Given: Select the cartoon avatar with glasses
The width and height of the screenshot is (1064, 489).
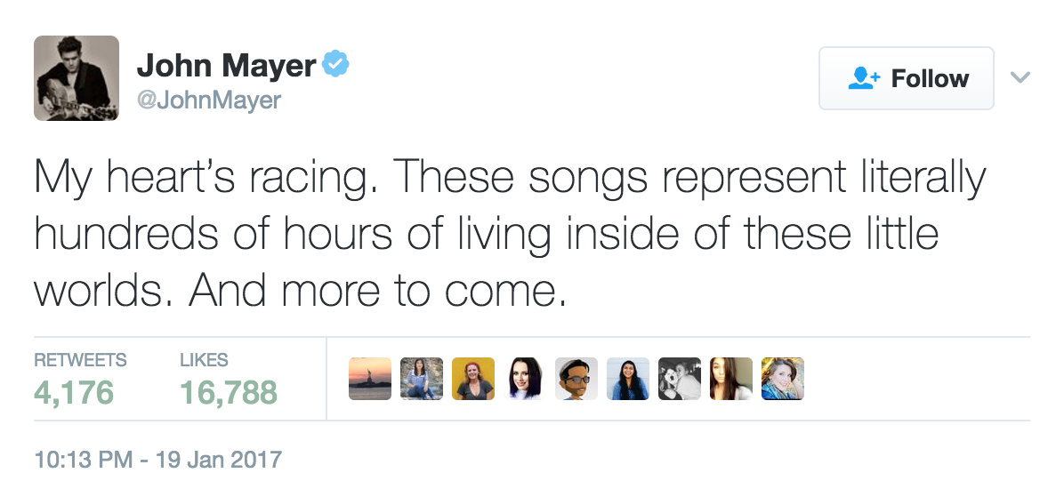Looking at the screenshot, I should 576,379.
